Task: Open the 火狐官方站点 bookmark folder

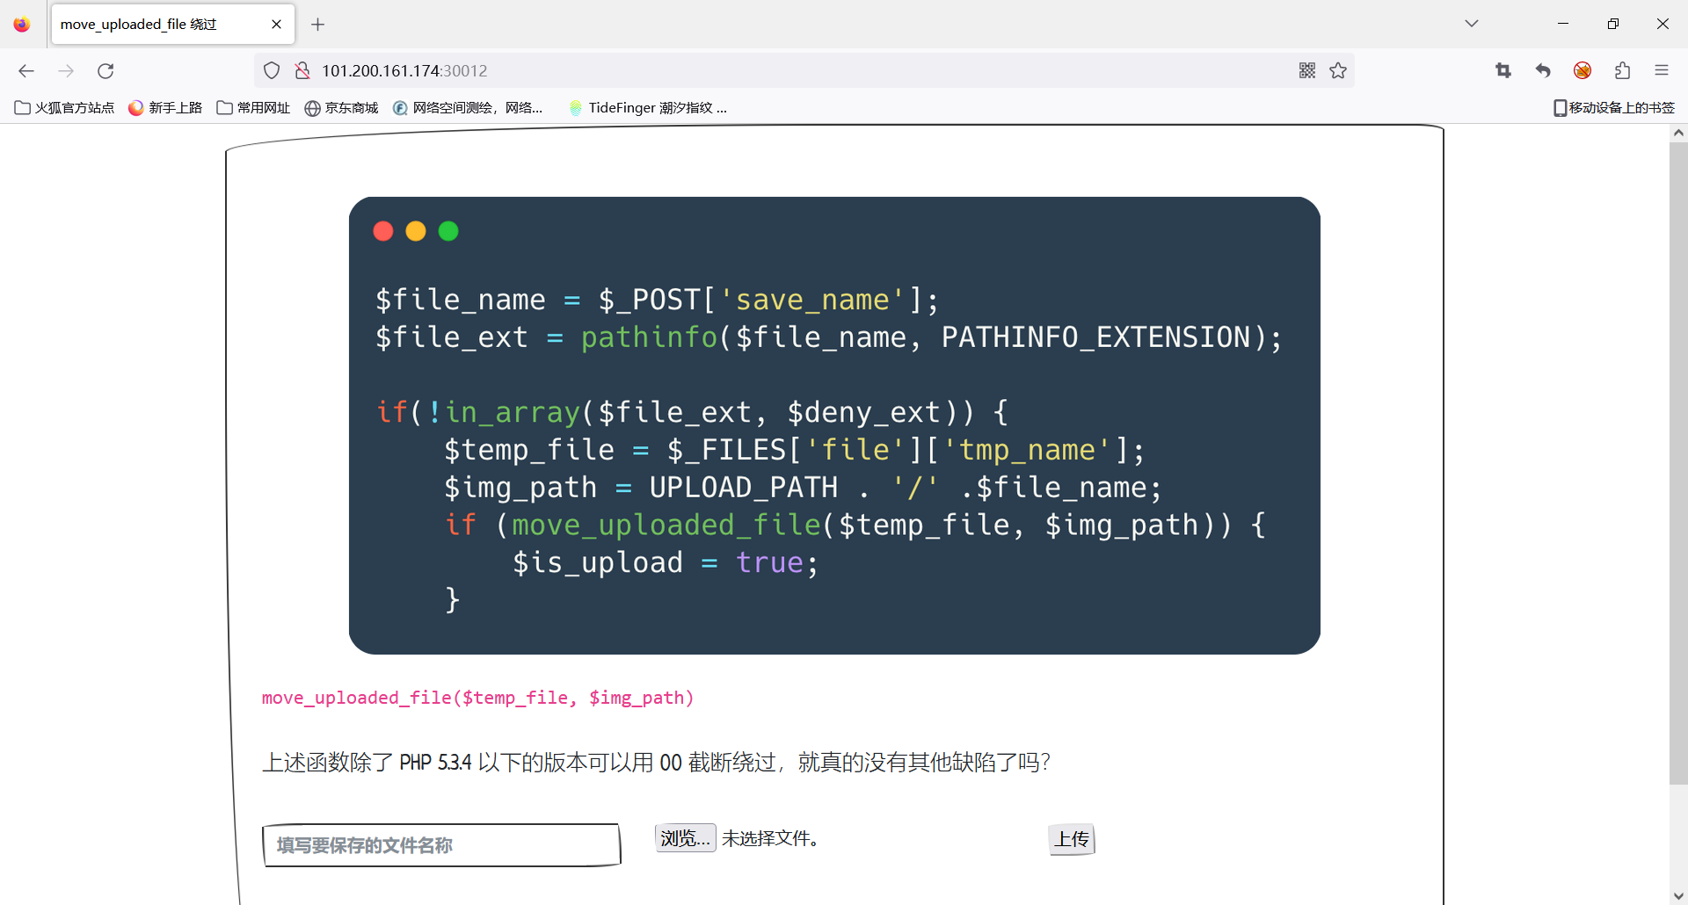Action: tap(65, 108)
